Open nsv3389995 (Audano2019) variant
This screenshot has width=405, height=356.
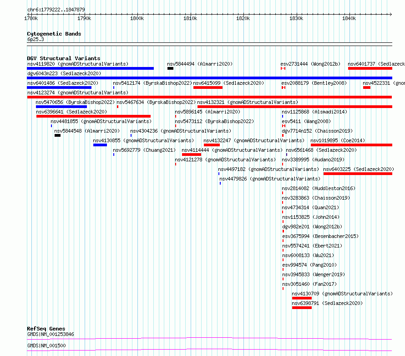[313, 160]
